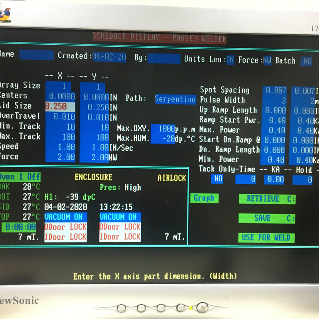The width and height of the screenshot is (319, 319).
Task: Select the Force units NW field
Action: click(267, 61)
